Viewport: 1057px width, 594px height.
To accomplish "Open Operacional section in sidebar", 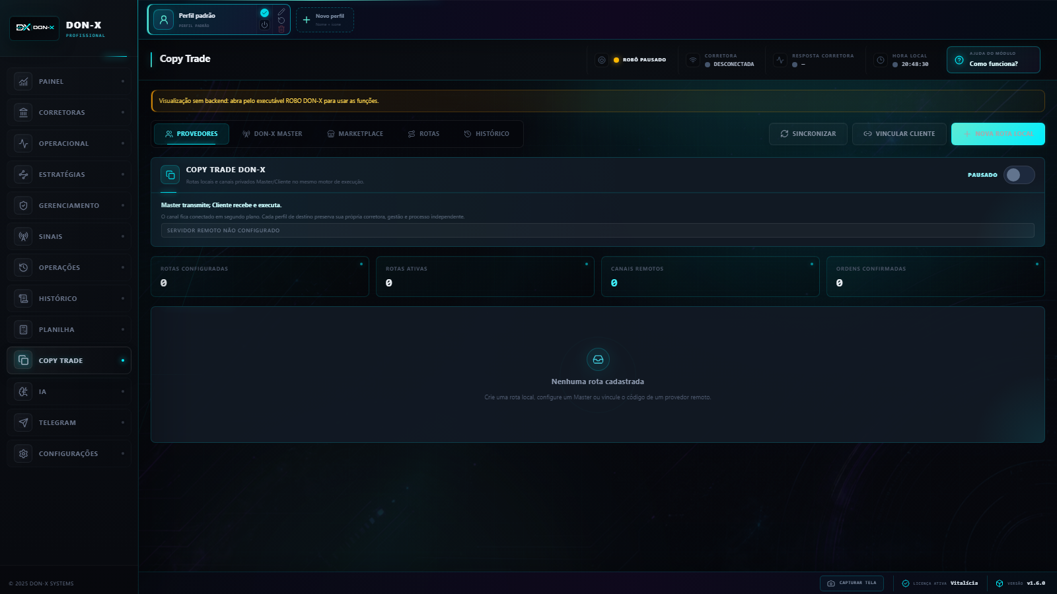I will [69, 143].
